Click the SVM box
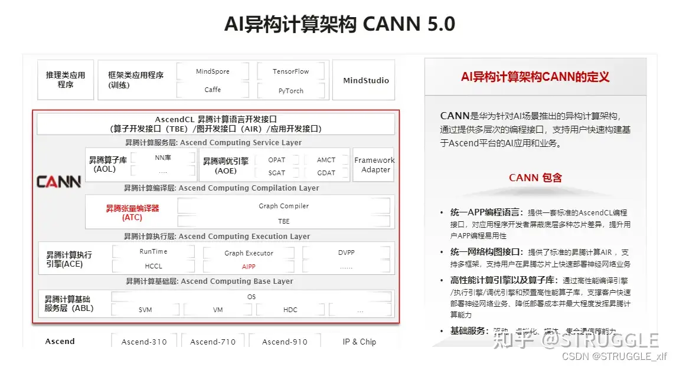The height and width of the screenshot is (367, 676). [145, 310]
